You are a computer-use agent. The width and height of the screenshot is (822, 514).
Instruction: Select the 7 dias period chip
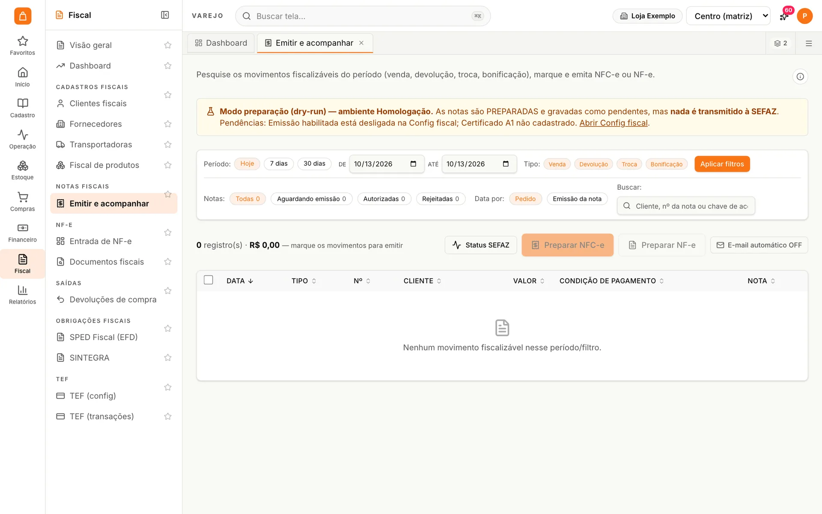[279, 164]
